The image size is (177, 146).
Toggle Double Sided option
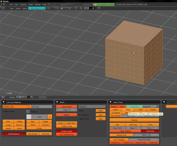[67, 131]
